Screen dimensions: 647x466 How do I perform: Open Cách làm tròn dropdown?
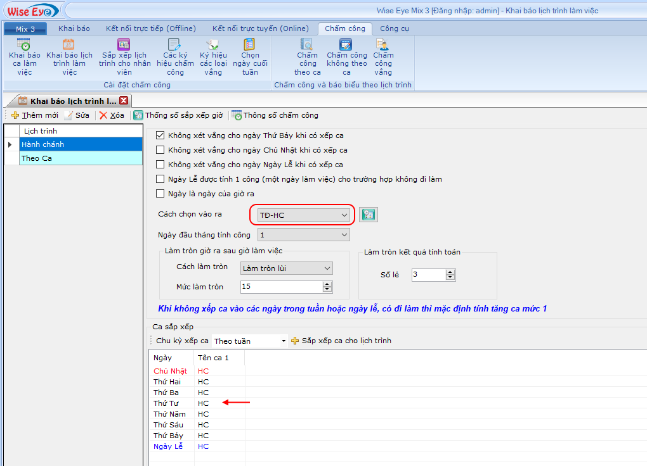pyautogui.click(x=327, y=268)
